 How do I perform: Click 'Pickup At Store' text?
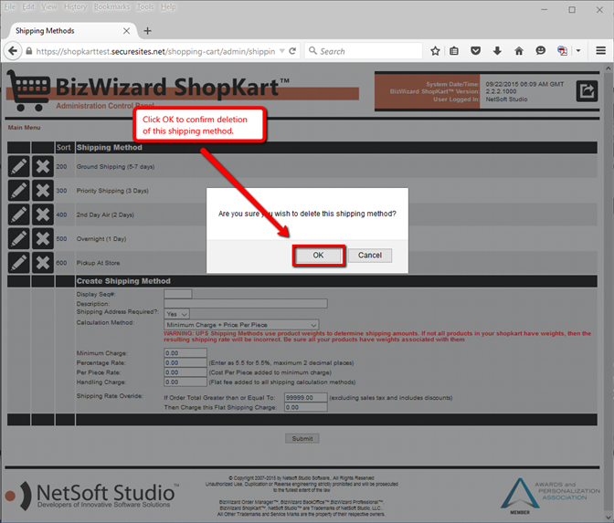click(99, 263)
